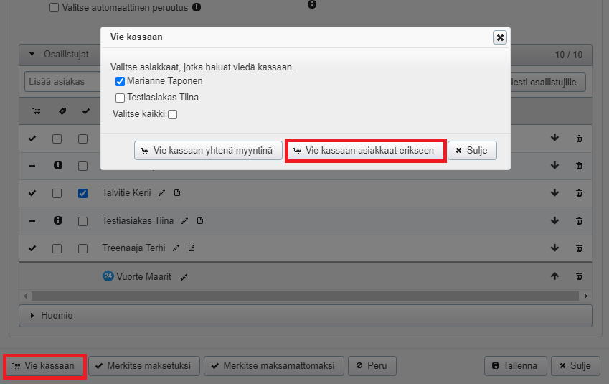Screen dimensions: 609x384
Task: Open the note icon beside Testiasiakas Tiina
Action: tap(200, 221)
